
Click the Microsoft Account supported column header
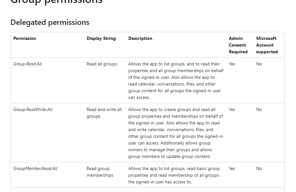point(267,45)
